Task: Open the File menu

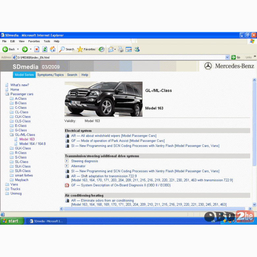Action: pyautogui.click(x=4, y=41)
